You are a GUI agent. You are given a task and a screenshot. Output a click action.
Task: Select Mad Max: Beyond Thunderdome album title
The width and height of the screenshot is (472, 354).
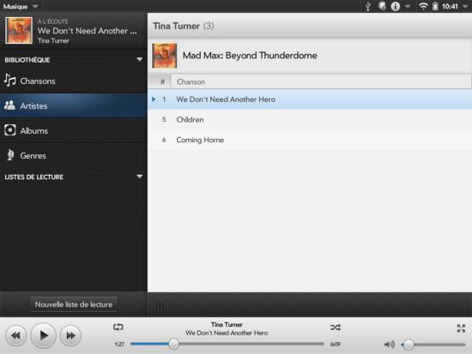coord(250,56)
